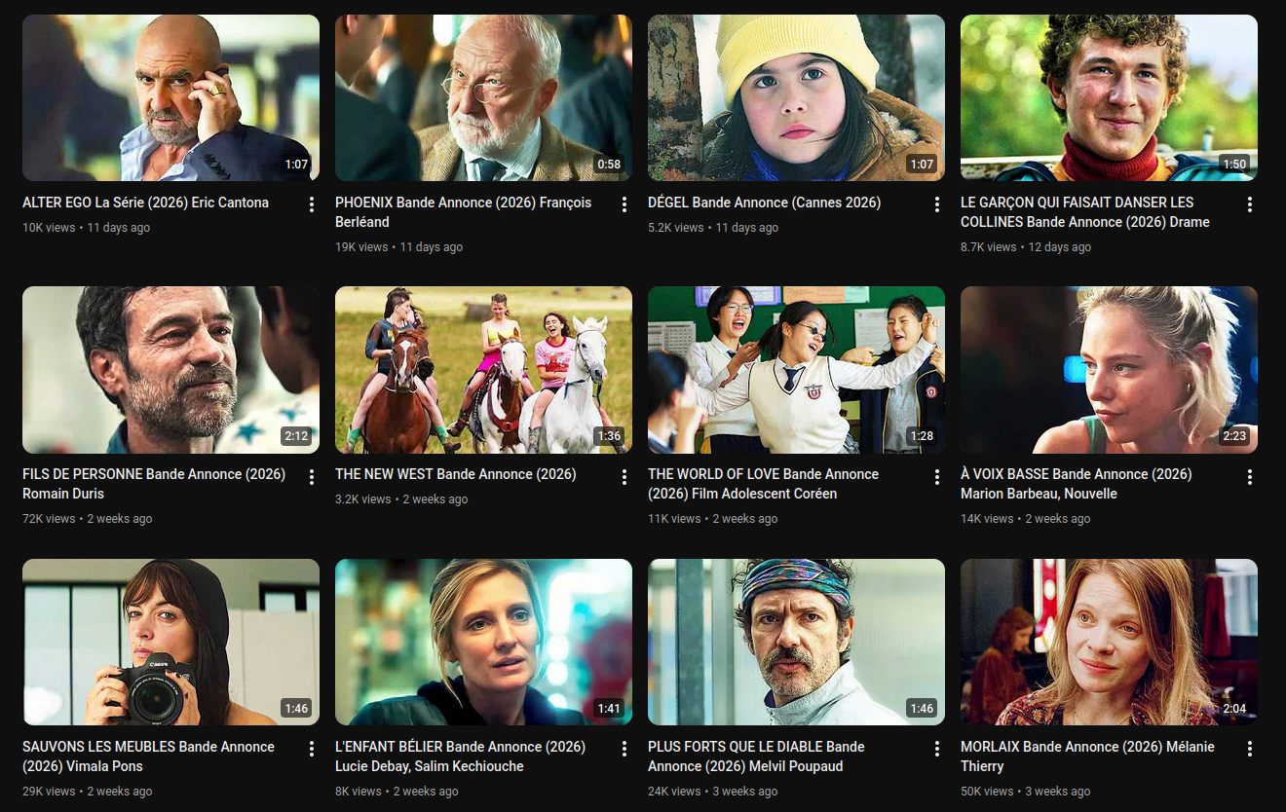
Task: Click the "5.2K views • 11 days ago" text
Action: click(x=713, y=228)
